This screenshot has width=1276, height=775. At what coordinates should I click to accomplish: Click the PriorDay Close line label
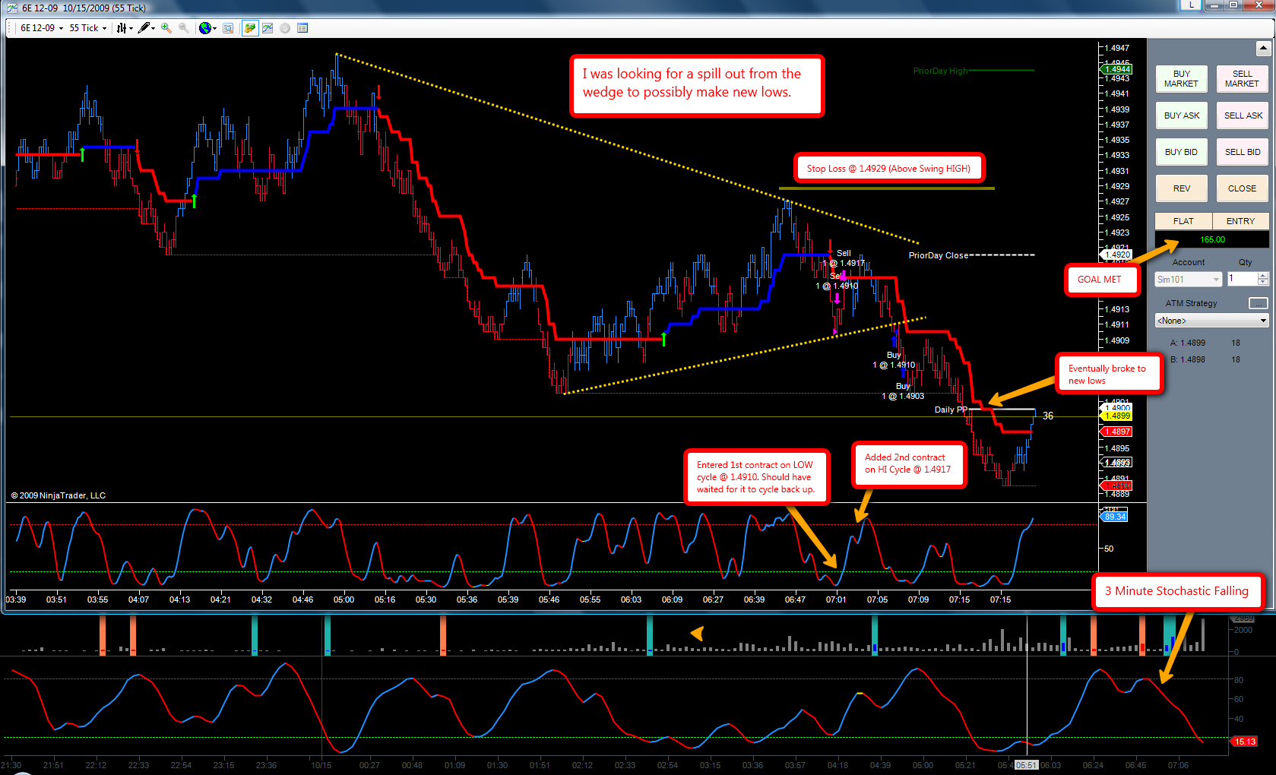939,255
